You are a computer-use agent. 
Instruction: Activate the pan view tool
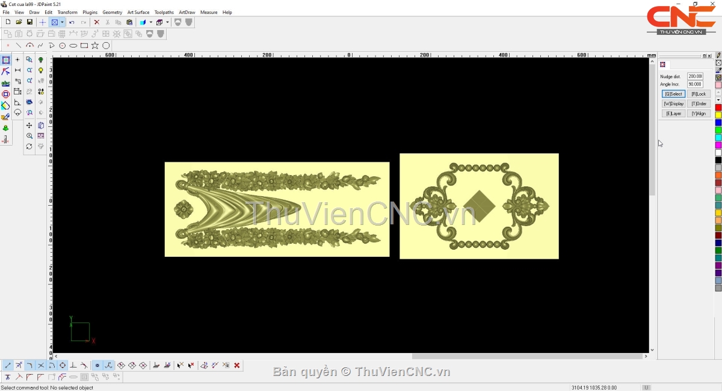pos(29,125)
